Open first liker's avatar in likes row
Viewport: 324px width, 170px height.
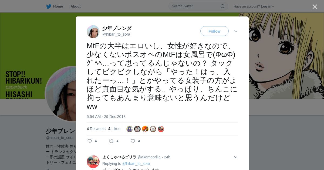tap(130, 129)
